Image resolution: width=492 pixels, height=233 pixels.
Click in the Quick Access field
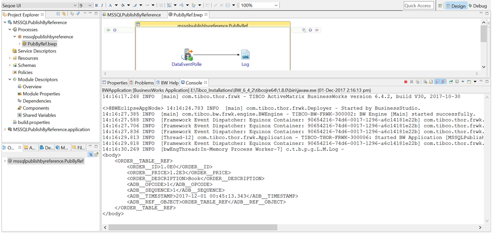(419, 6)
